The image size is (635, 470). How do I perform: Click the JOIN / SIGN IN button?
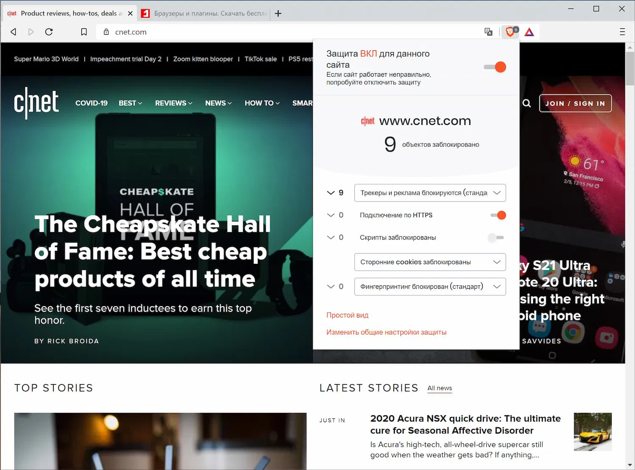point(575,103)
